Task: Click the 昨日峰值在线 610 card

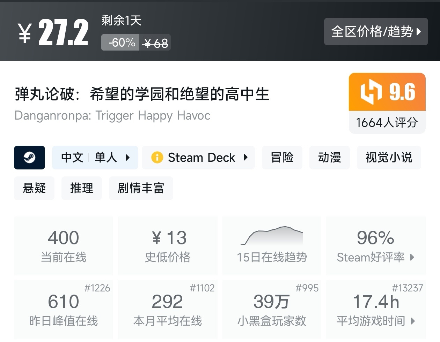Action: tap(64, 310)
